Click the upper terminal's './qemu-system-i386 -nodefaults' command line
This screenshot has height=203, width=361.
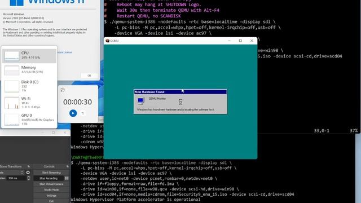point(190,21)
